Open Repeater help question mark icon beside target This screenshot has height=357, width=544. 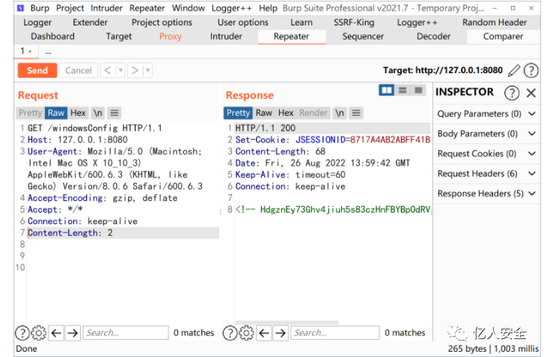(531, 70)
